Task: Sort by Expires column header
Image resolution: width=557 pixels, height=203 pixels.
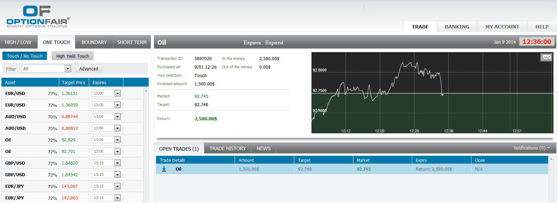Action: click(106, 83)
